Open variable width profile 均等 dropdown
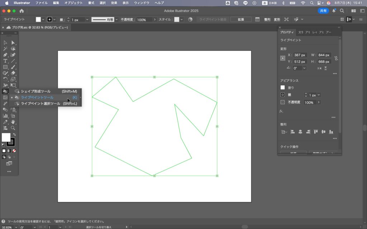 (x=116, y=20)
